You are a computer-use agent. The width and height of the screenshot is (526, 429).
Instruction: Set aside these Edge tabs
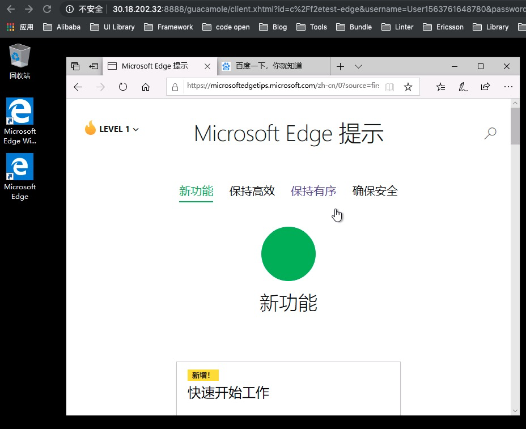tap(94, 66)
